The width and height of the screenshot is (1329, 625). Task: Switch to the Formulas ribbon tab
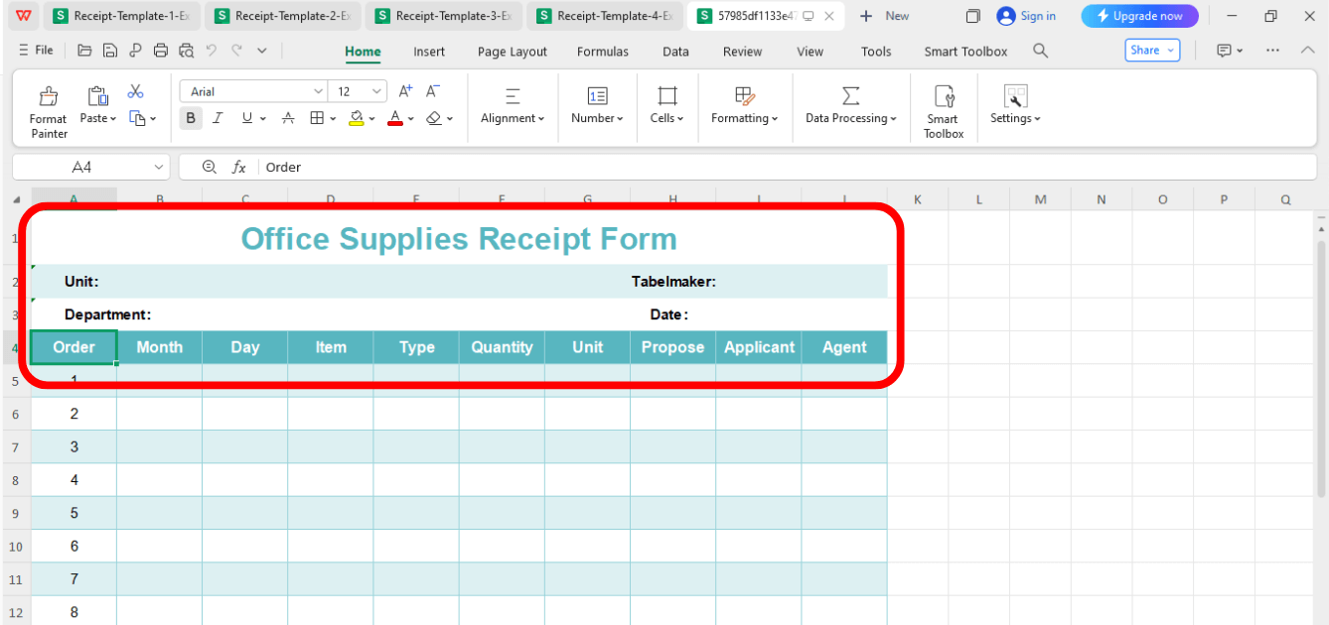coord(602,52)
